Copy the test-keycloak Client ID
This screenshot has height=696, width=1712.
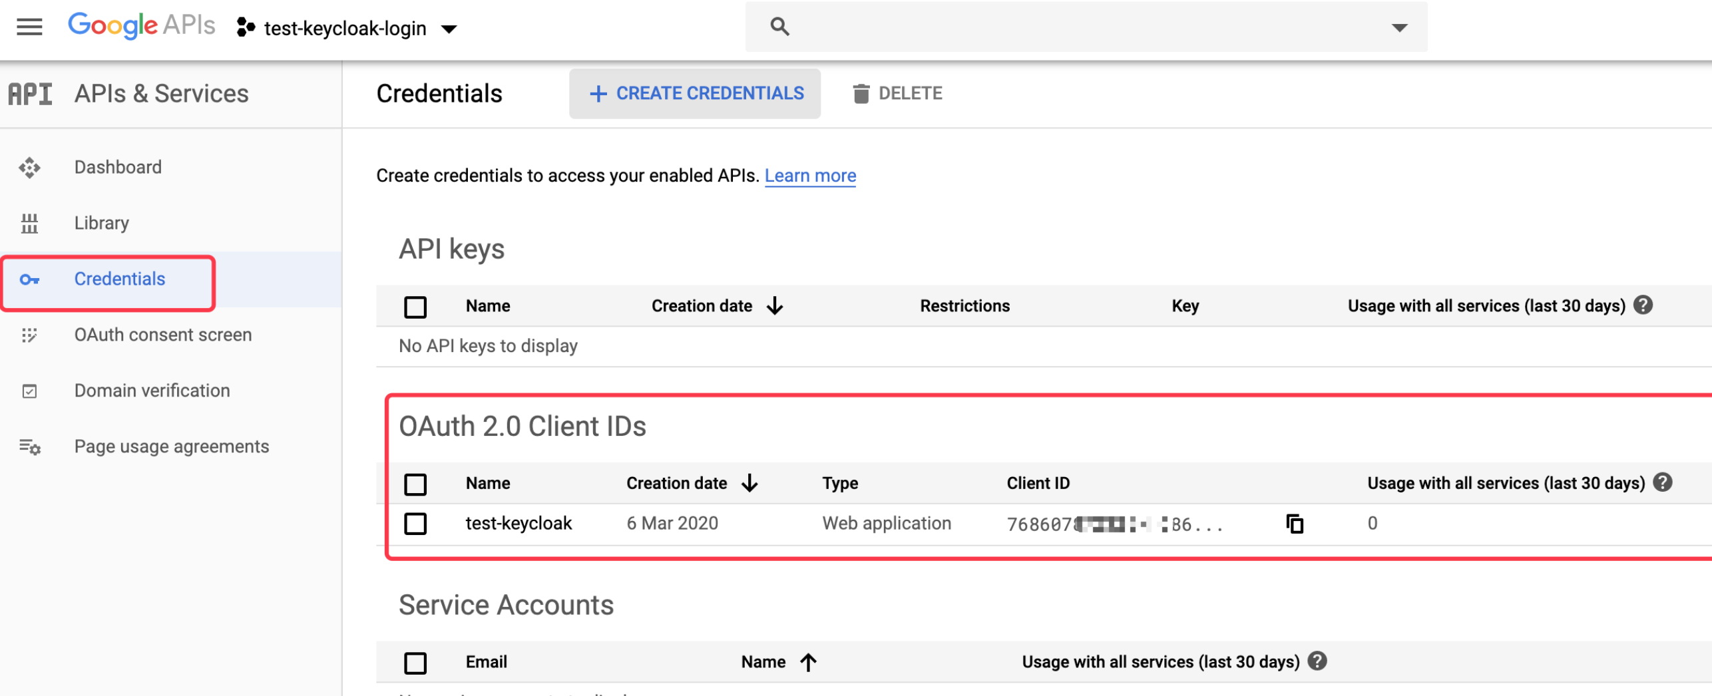[1295, 523]
